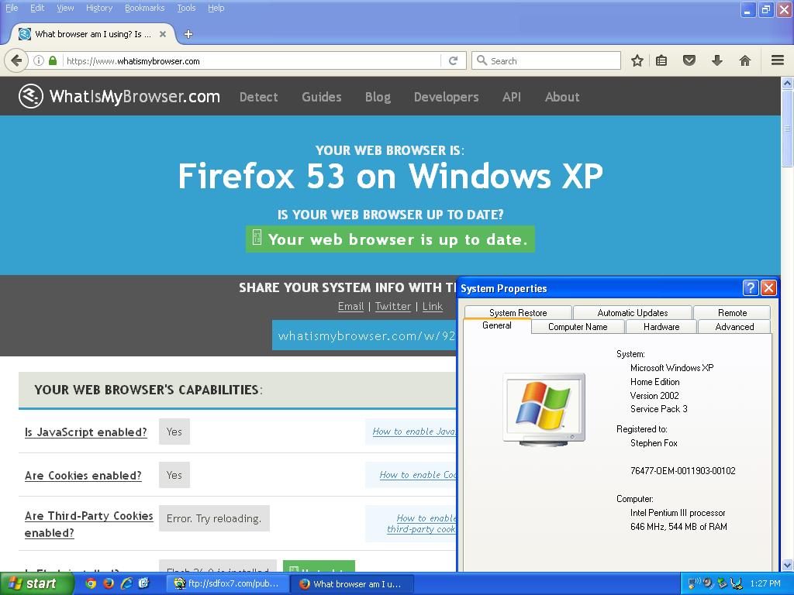Click the page scrollbar up arrow

click(x=787, y=82)
